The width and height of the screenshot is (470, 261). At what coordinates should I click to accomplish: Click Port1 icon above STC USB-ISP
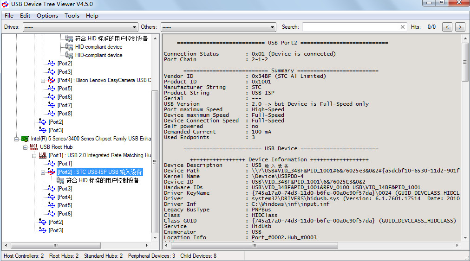tap(51, 164)
